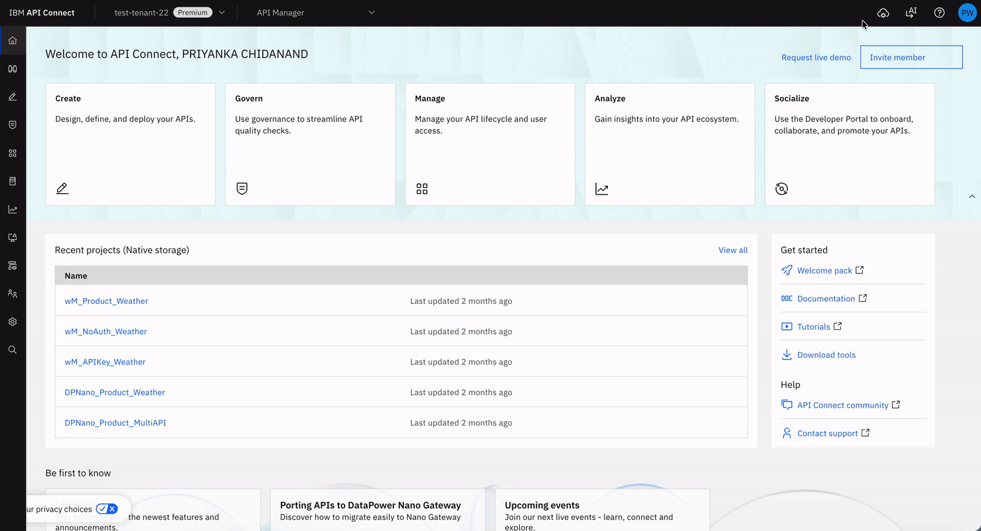Open the cloud settings icon in the header
Image resolution: width=981 pixels, height=531 pixels.
pos(883,13)
